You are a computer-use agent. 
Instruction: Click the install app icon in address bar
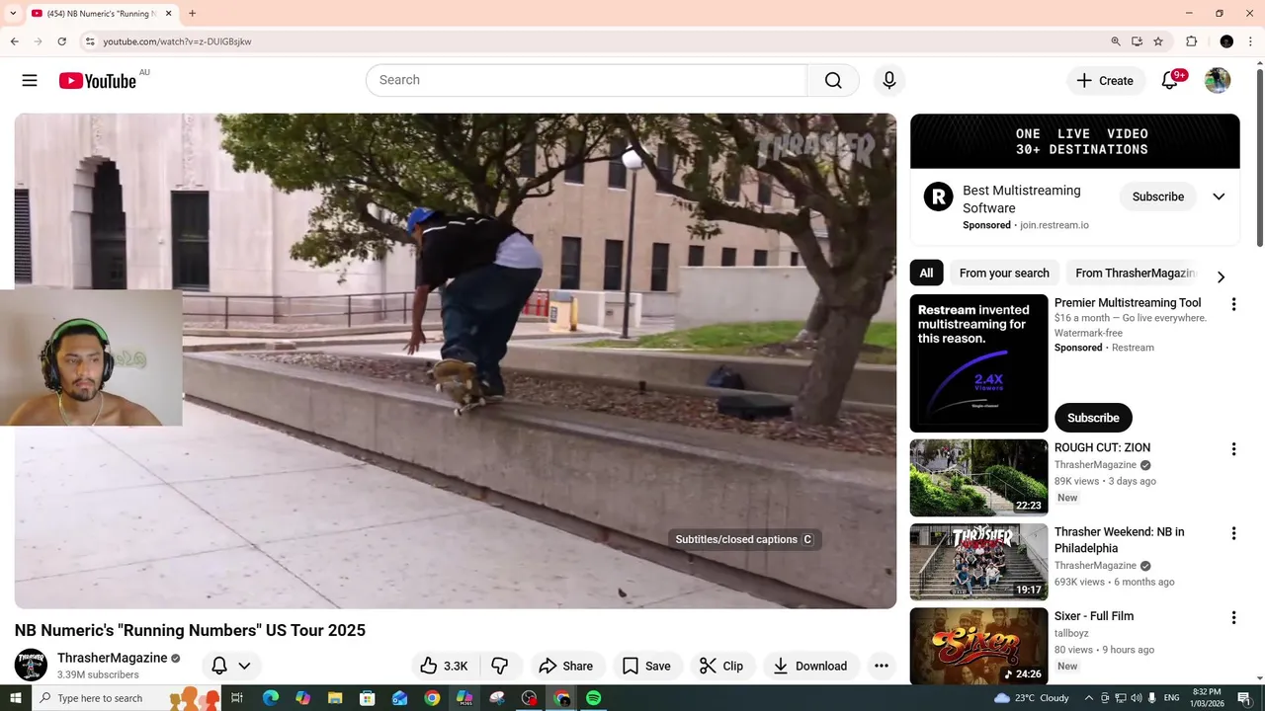point(1138,41)
